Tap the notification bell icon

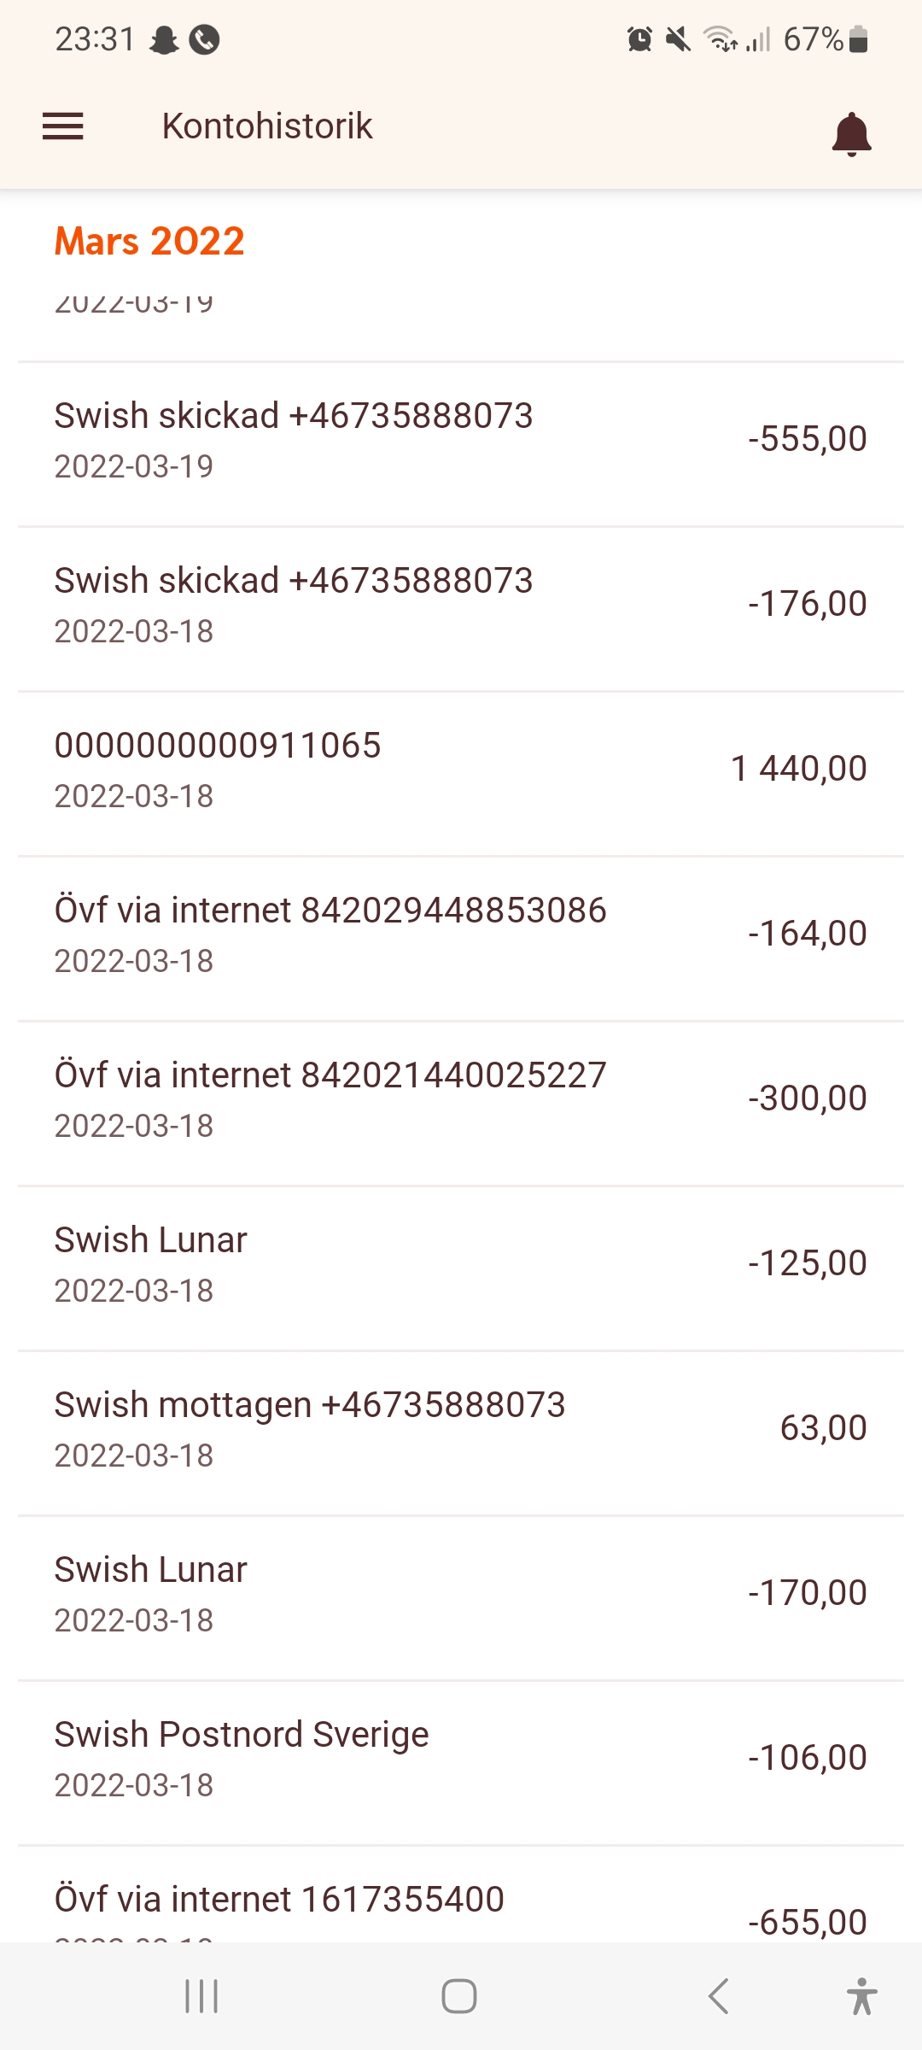pyautogui.click(x=851, y=133)
